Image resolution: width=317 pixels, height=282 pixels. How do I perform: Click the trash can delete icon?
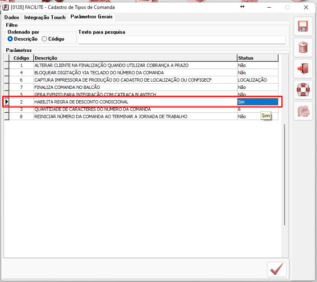(x=303, y=47)
